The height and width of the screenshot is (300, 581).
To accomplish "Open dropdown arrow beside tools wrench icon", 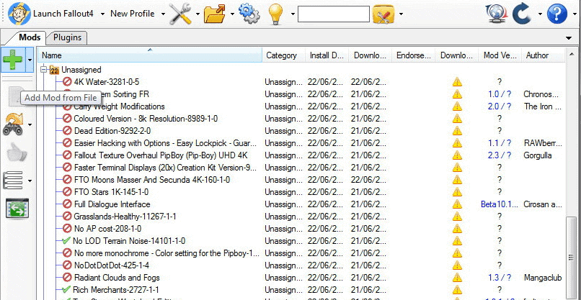I will [x=198, y=14].
